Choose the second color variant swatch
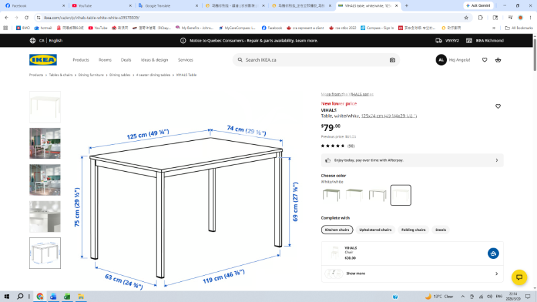537x302 pixels. click(x=354, y=195)
